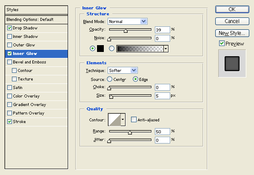The height and width of the screenshot is (175, 254).
Task: Toggle the Anti-aliased checkbox
Action: (x=134, y=120)
